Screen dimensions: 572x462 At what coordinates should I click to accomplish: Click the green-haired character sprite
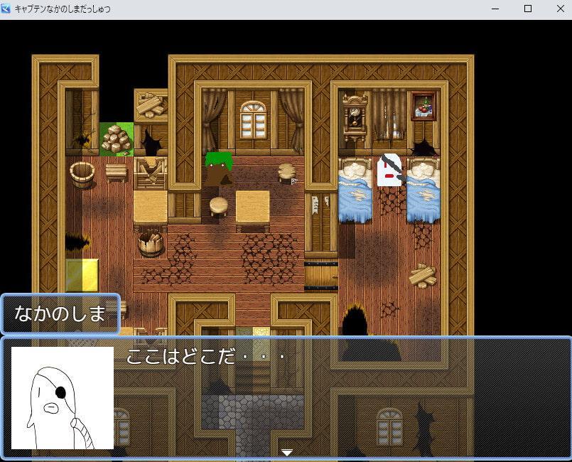tap(218, 168)
